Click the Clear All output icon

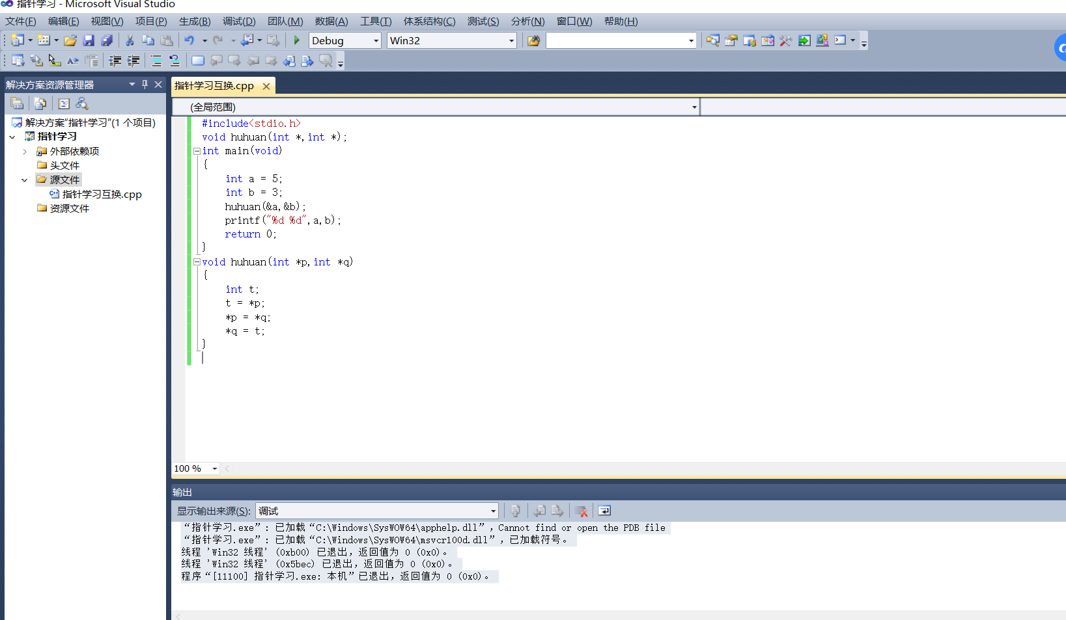point(581,511)
